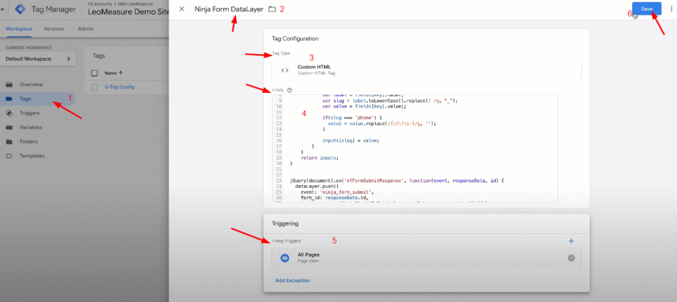Open Overview in the sidebar

(32, 84)
